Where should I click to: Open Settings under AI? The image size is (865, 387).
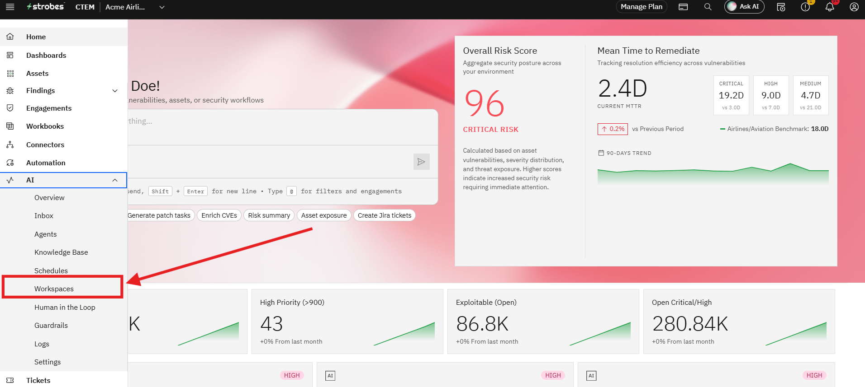[64, 362]
